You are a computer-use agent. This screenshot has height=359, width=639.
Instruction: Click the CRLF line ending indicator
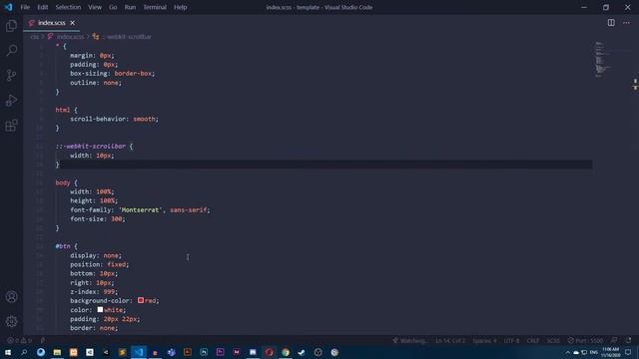[x=532, y=340]
